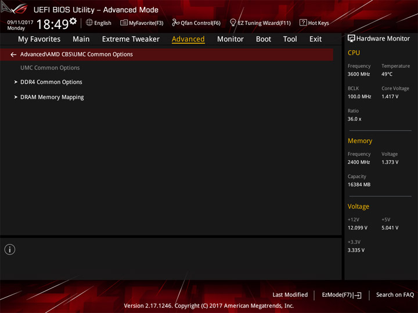The width and height of the screenshot is (418, 313).
Task: Click the Memory section heading
Action: (x=360, y=141)
